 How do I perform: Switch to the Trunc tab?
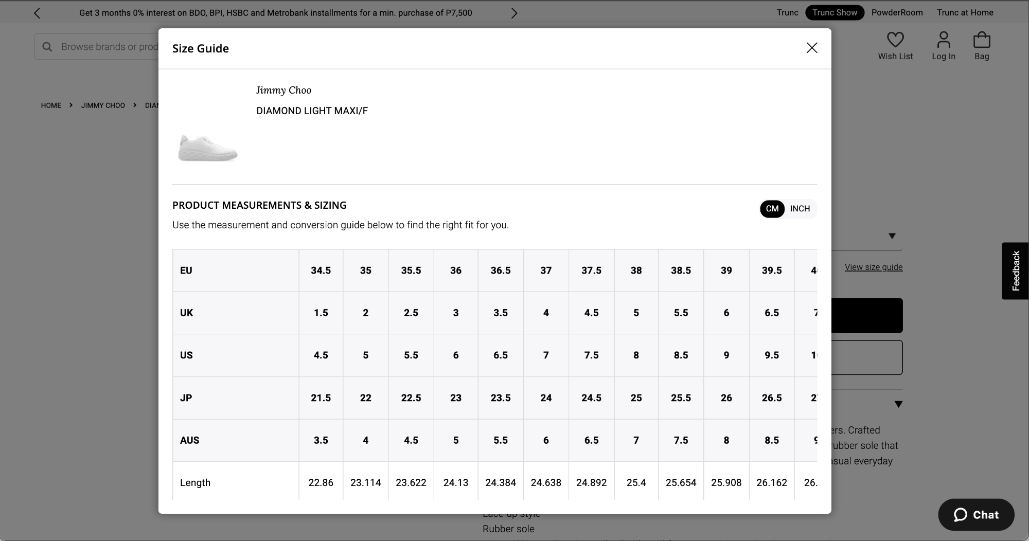(787, 12)
